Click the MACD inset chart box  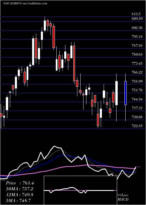[80, 190]
